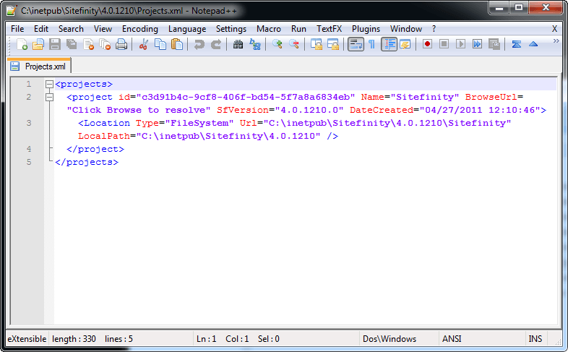
Task: Collapse the project node on line 2
Action: tap(49, 98)
